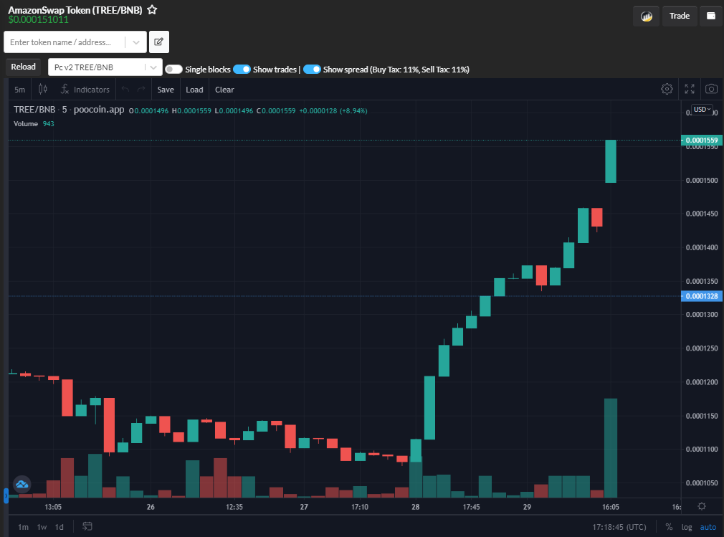Toggle percent scale mode
Screen dimensions: 724x537
pos(669,527)
